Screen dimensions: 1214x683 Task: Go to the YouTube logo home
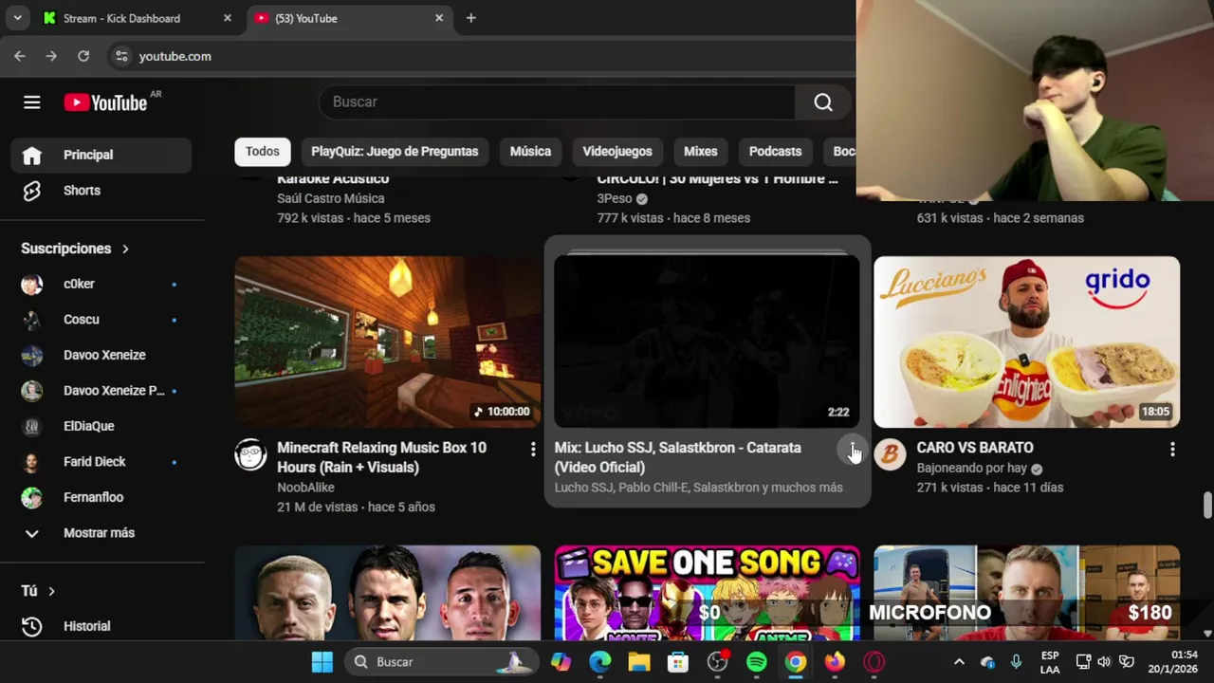click(105, 102)
